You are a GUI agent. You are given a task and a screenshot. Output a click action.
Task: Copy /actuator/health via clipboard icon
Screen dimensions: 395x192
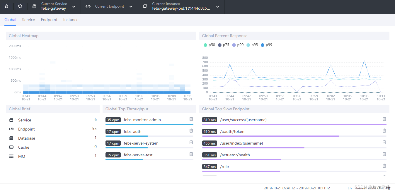(384, 154)
